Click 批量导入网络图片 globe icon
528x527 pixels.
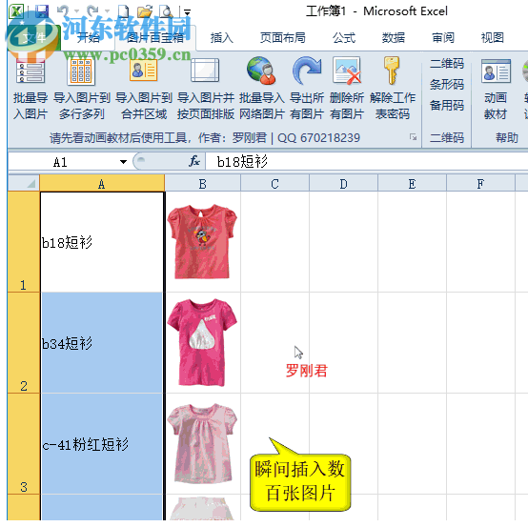click(261, 71)
